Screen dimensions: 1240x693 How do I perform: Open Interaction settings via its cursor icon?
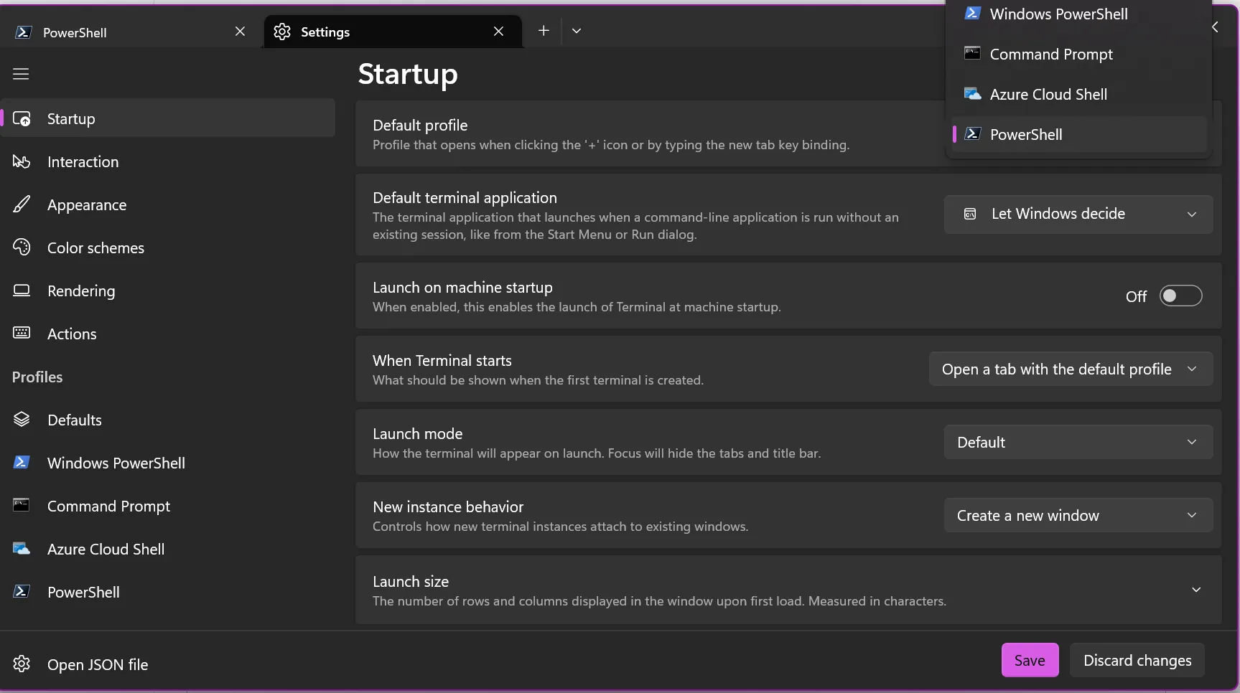[x=22, y=161]
